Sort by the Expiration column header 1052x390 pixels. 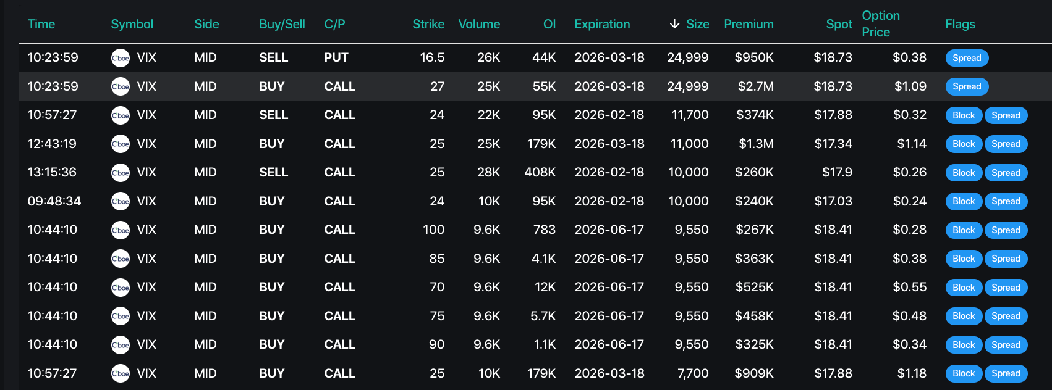(x=602, y=24)
